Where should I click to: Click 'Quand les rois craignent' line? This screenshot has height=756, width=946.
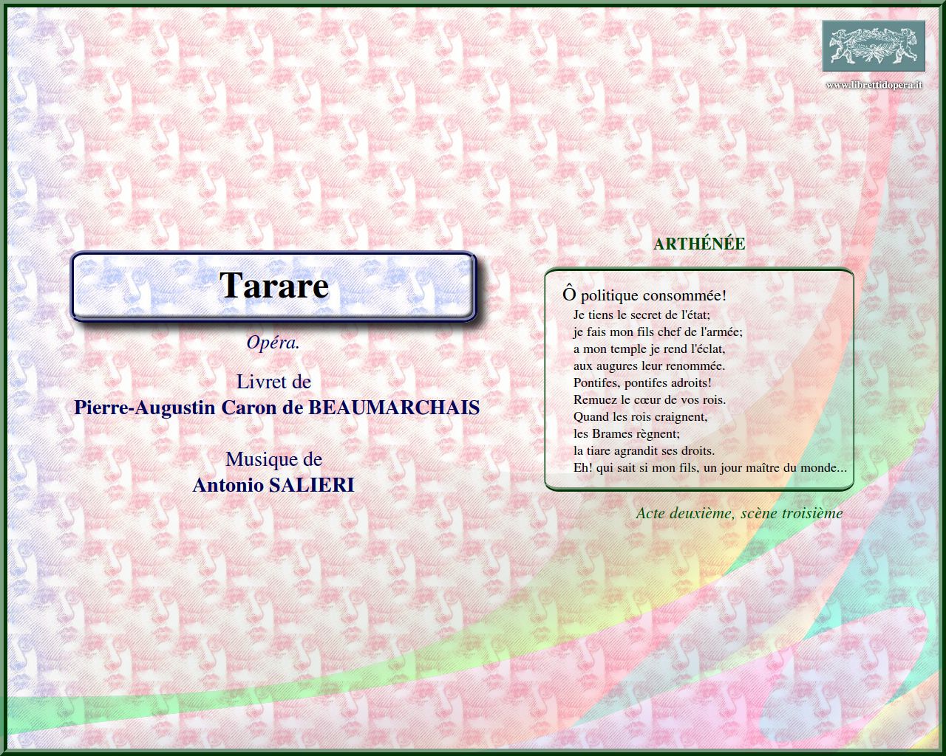coord(640,417)
